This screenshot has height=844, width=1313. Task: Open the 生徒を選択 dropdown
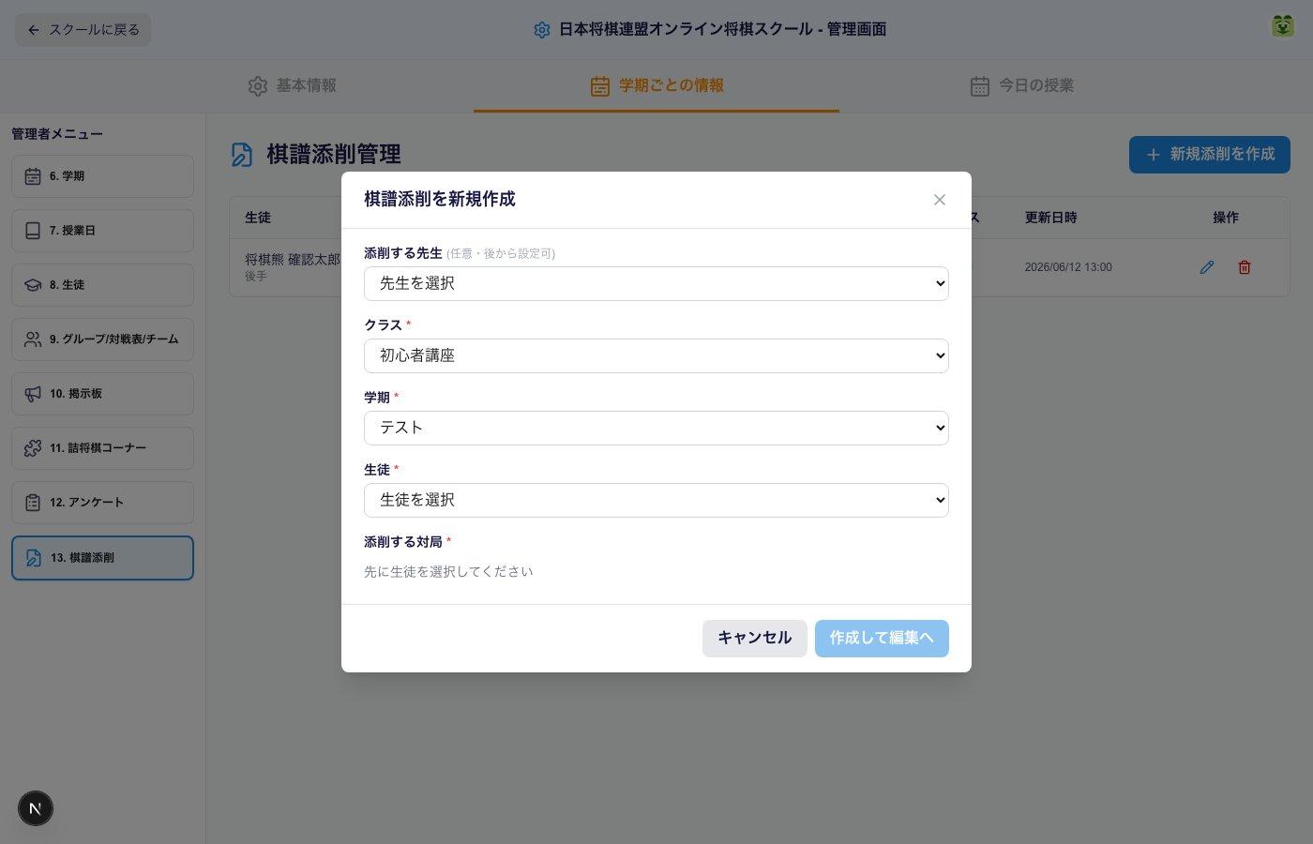[x=656, y=500]
